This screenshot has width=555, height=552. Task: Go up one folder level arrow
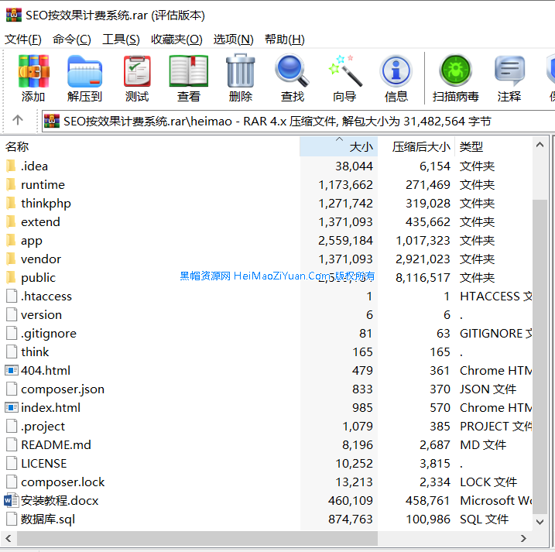click(x=18, y=121)
